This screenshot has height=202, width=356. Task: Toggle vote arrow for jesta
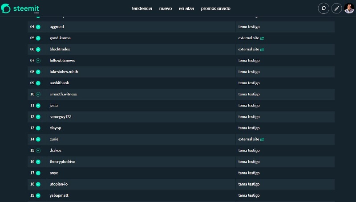[38, 106]
